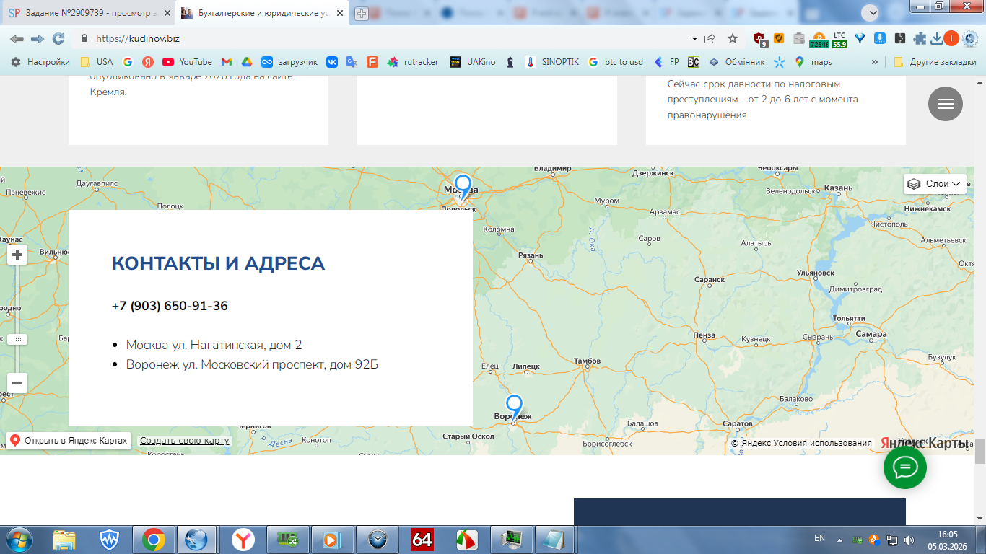Open the YouTube bookmark
Screen dimensions: 986x554
[187, 62]
